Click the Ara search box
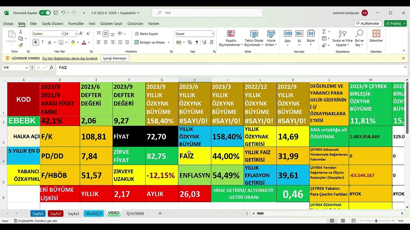The height and width of the screenshot is (230, 410). click(x=207, y=13)
